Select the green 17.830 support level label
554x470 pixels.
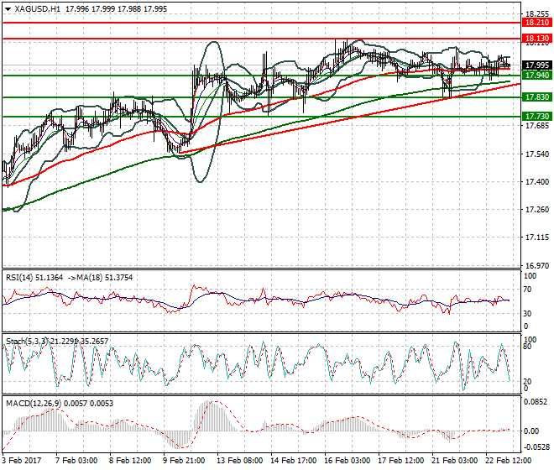tap(536, 97)
